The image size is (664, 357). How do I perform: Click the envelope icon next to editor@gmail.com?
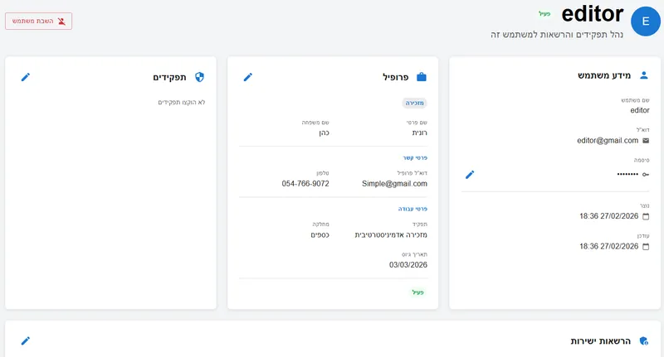(646, 141)
